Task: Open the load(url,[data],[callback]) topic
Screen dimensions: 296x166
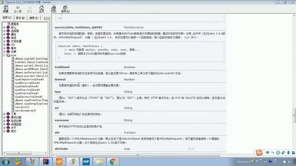Action: click(31, 62)
